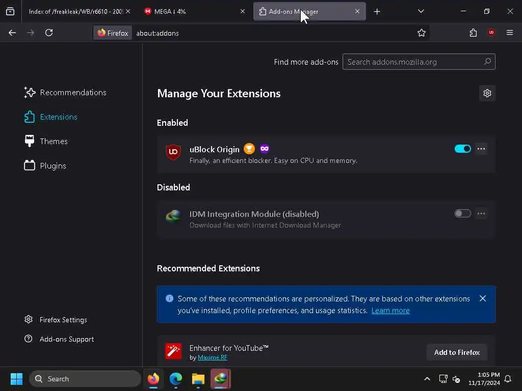Screen dimensions: 522x391
Task: Click the IDM Integration Module logo
Action: pyautogui.click(x=173, y=216)
